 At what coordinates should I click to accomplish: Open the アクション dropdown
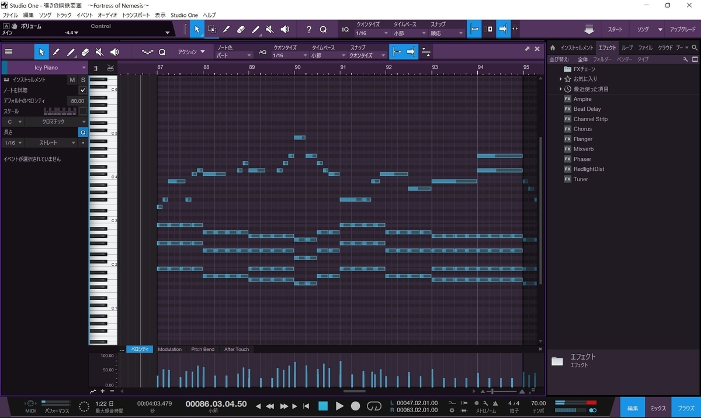pos(192,52)
